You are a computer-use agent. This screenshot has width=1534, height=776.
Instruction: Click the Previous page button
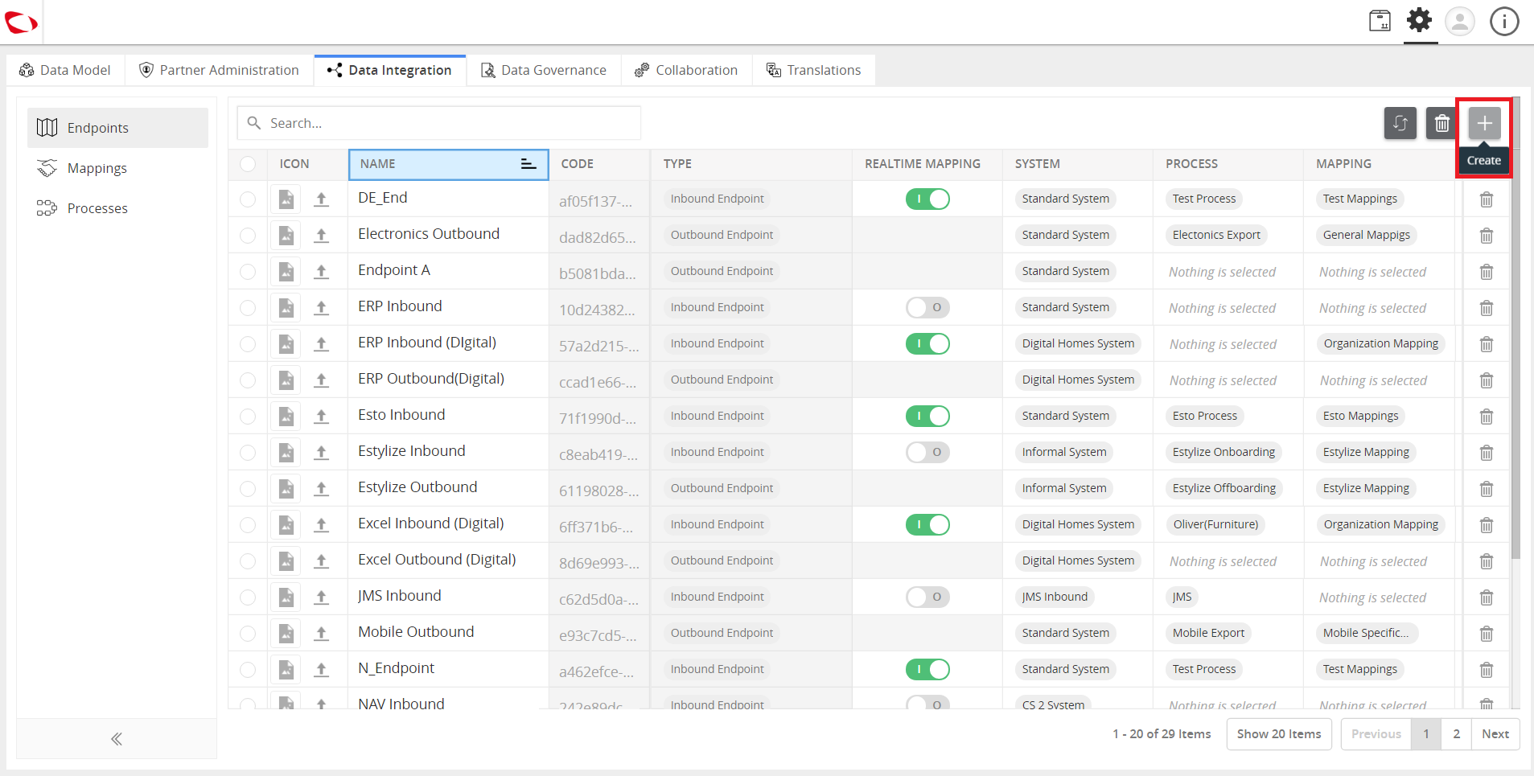(1376, 734)
